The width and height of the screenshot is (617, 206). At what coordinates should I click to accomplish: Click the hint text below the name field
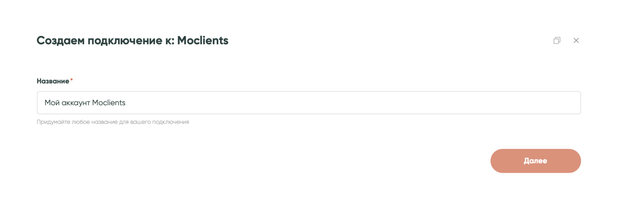[113, 122]
